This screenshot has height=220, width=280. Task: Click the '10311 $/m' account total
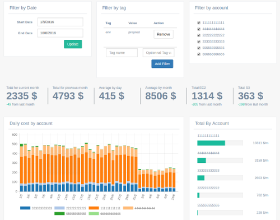click(x=260, y=143)
